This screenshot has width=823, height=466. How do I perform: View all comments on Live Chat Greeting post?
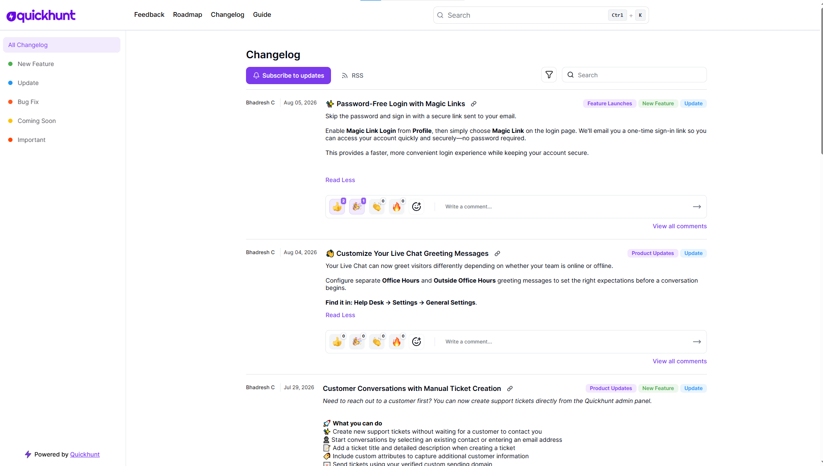tap(680, 361)
